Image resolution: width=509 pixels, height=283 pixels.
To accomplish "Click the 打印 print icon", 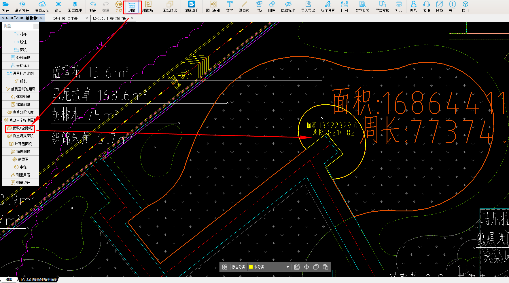I will click(x=399, y=7).
